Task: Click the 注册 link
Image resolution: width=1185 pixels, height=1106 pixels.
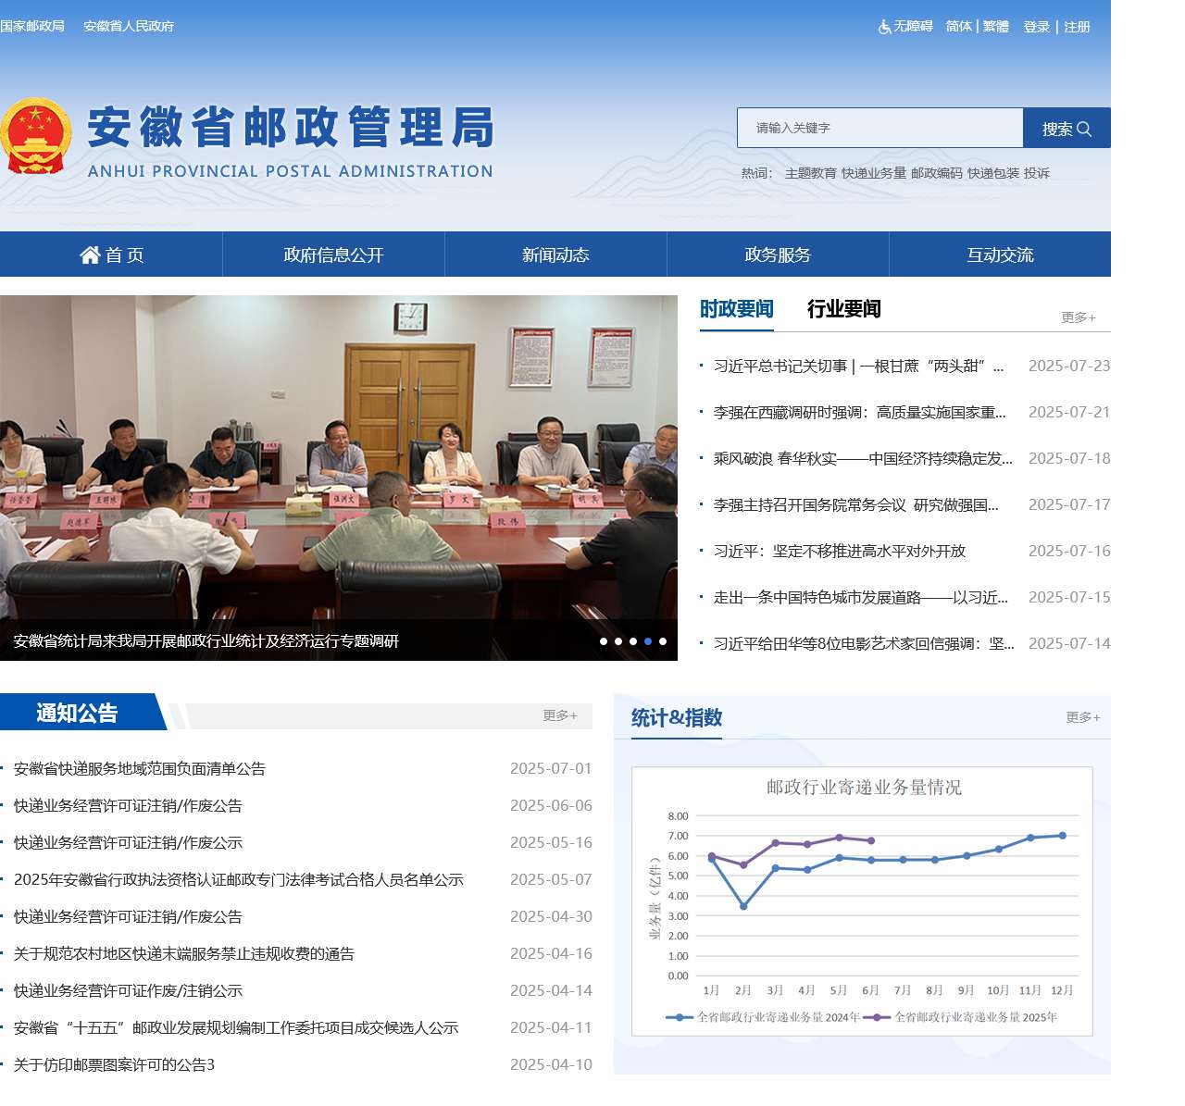Action: 1078,27
